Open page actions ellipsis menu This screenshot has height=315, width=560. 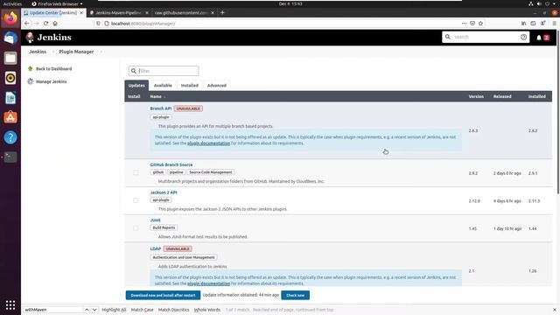pos(464,24)
